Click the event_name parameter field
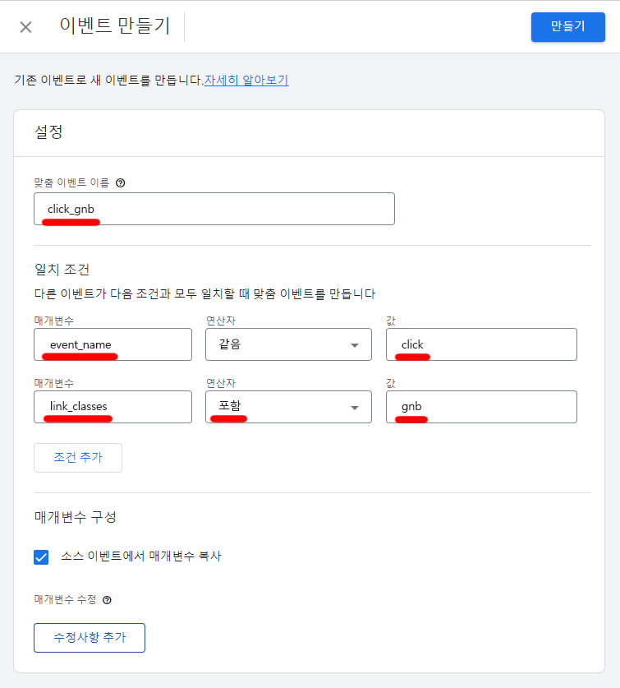The image size is (620, 688). point(113,344)
